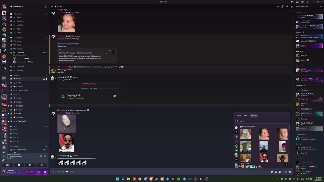Open the Threads icon in channel header
This screenshot has height=182, width=324.
[278, 7]
